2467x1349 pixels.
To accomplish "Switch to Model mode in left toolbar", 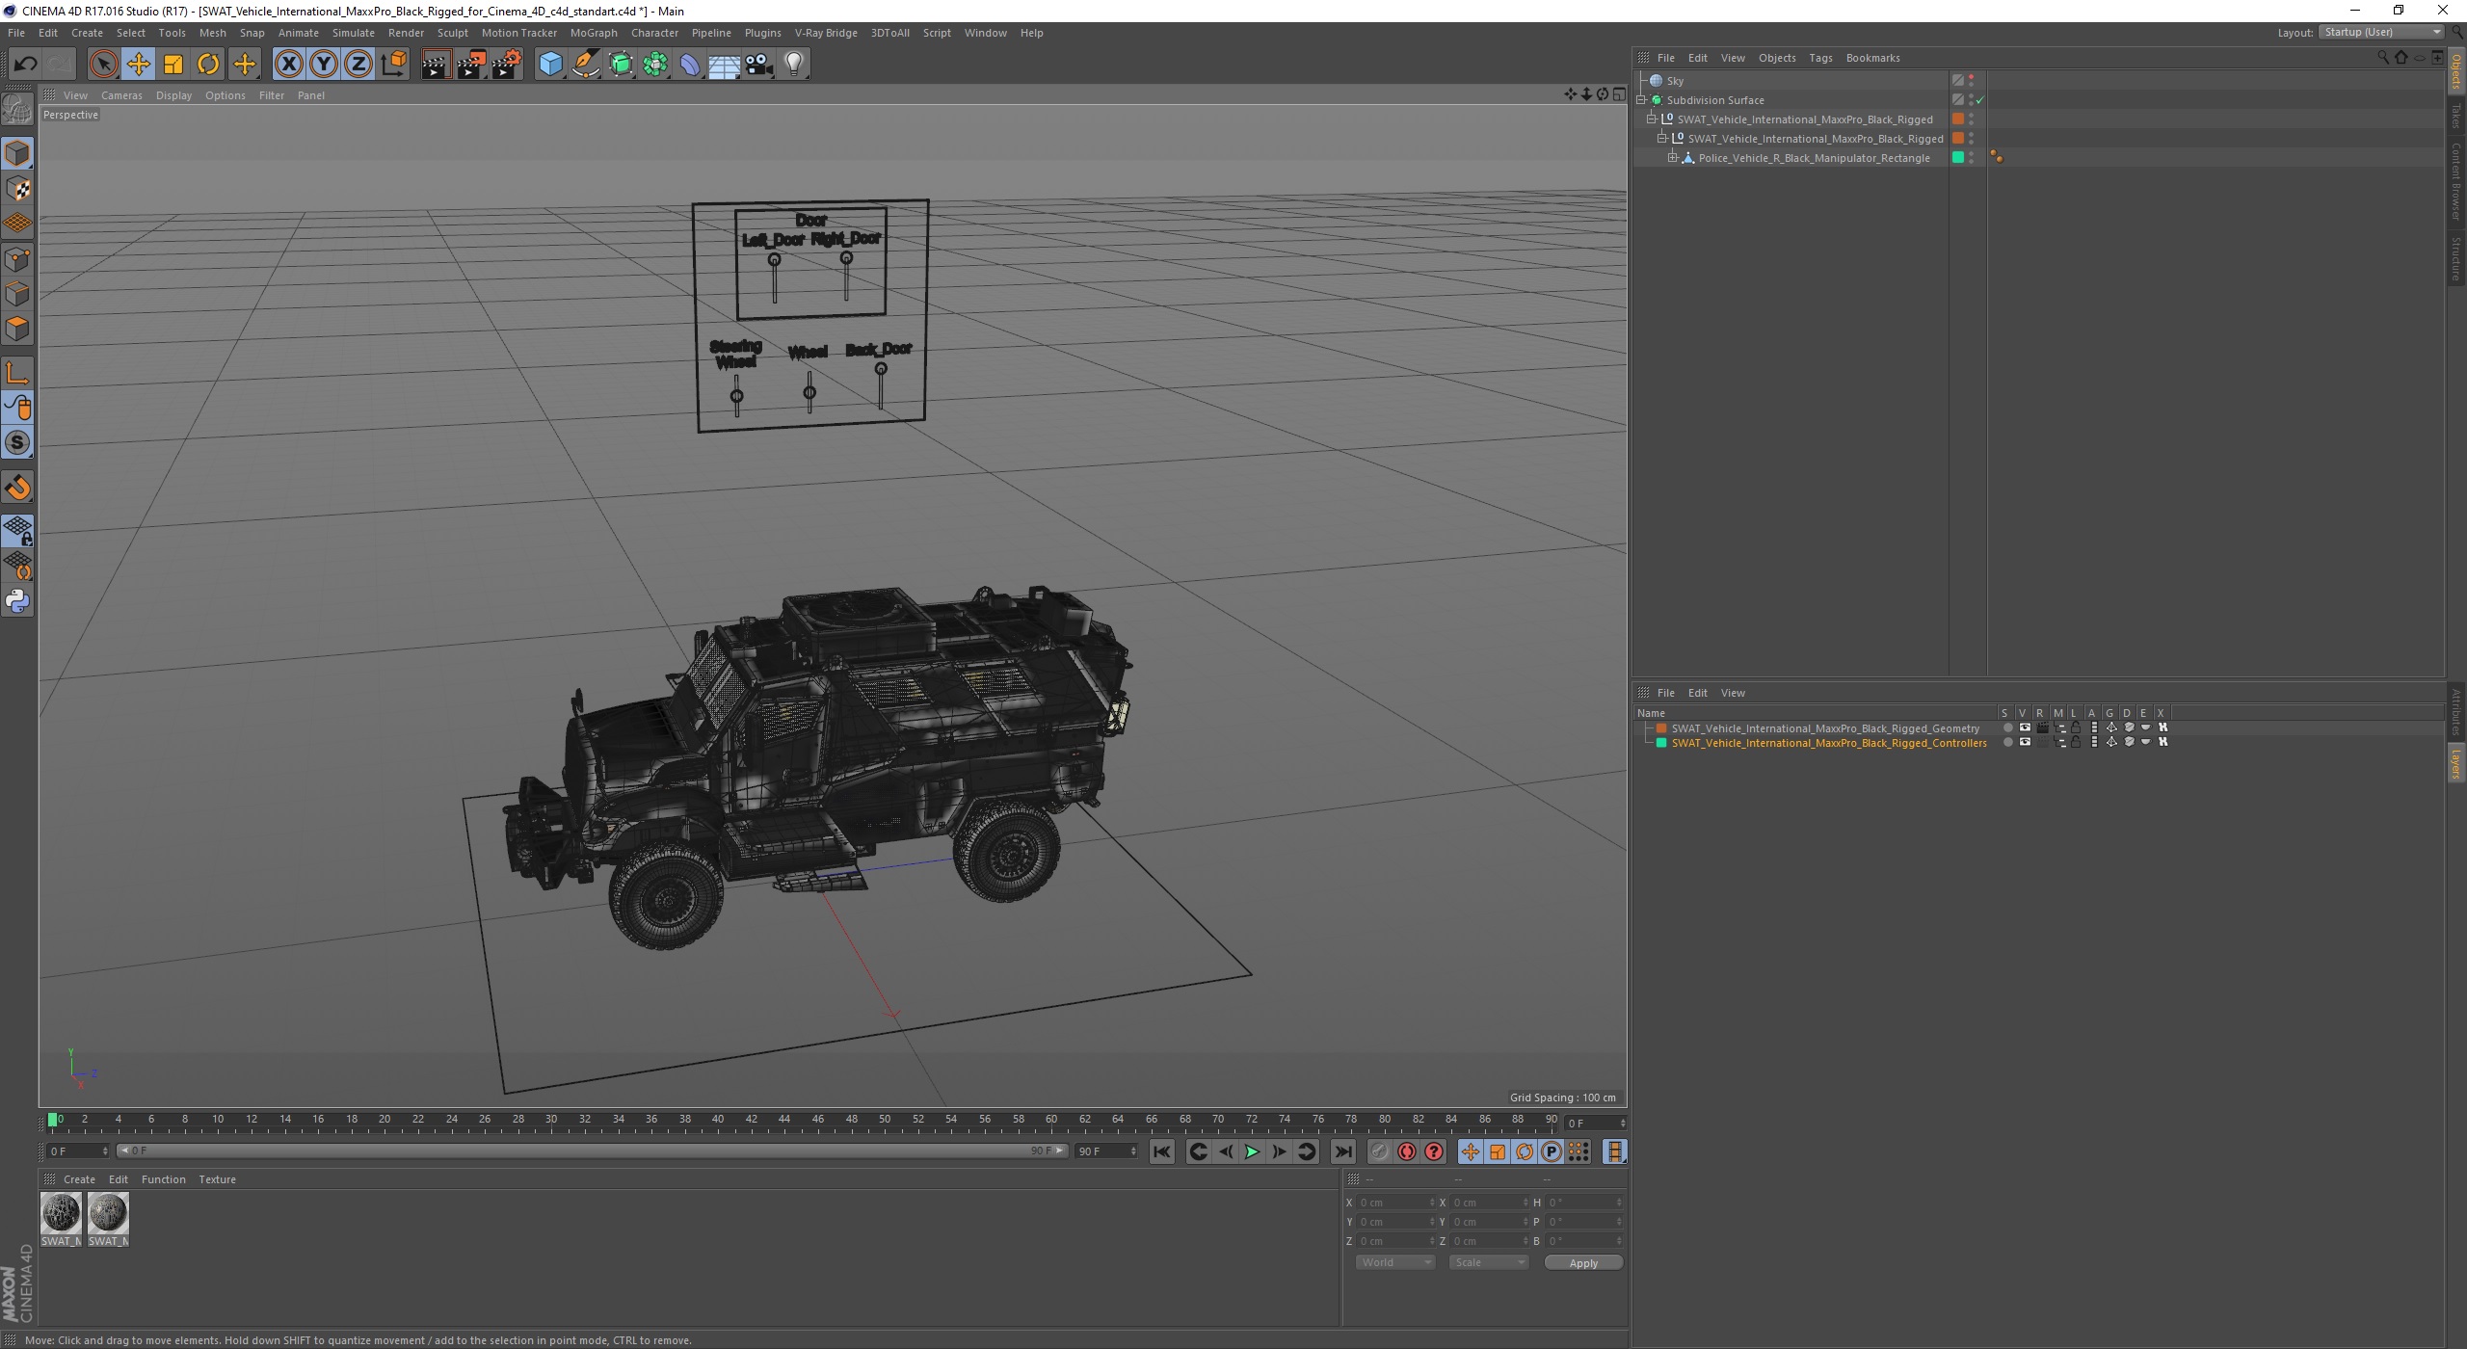I will [17, 153].
